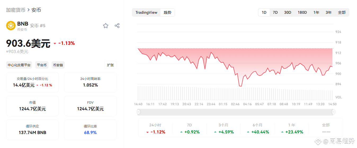Show the 1年 chart range
Image resolution: width=357 pixels, height=148 pixels.
(x=316, y=12)
